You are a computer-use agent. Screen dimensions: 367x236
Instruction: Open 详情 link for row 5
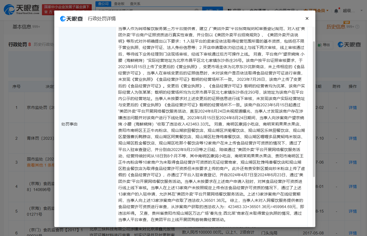point(352,211)
